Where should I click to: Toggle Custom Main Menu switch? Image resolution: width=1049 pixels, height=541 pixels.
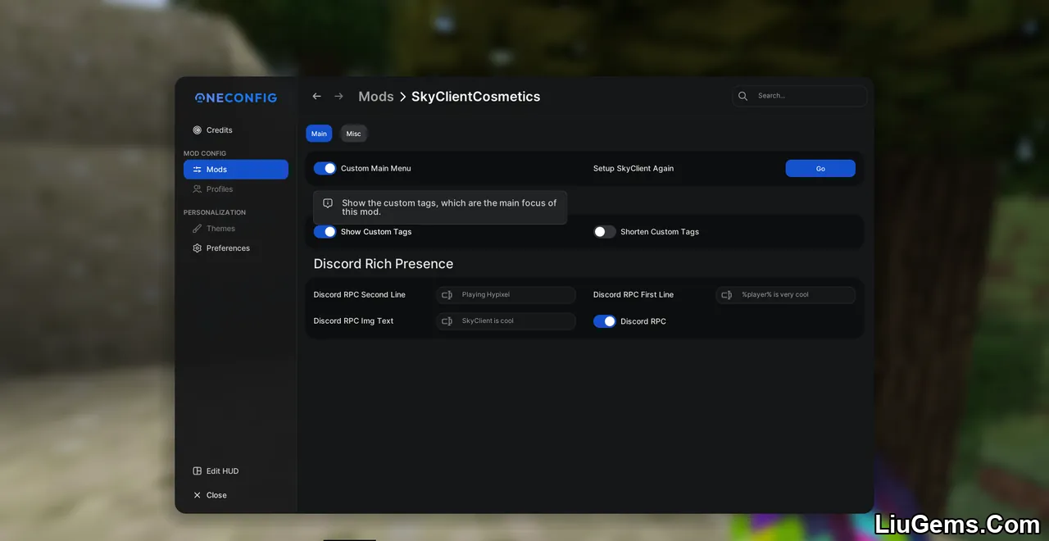(x=325, y=168)
